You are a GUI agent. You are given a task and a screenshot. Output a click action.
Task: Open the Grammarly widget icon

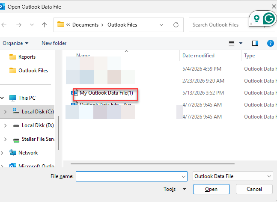269,18
